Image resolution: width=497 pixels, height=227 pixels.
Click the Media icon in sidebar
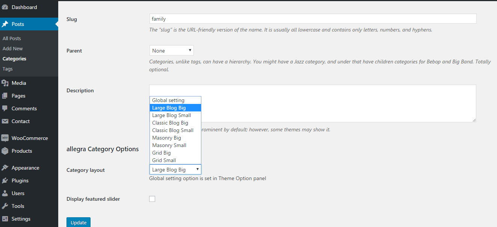[x=5, y=83]
